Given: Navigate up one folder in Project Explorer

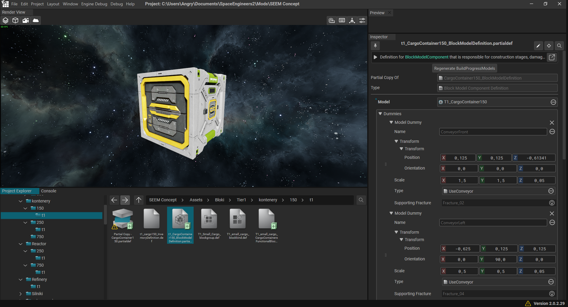Looking at the screenshot, I should click(x=139, y=200).
